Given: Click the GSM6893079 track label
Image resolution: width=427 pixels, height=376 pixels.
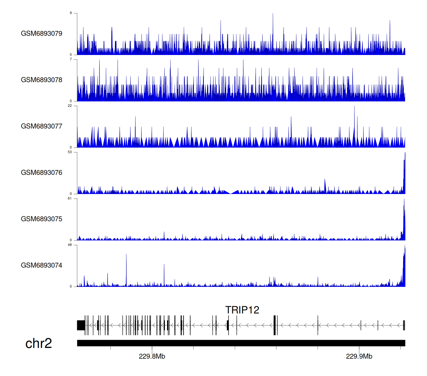Looking at the screenshot, I should (x=42, y=34).
